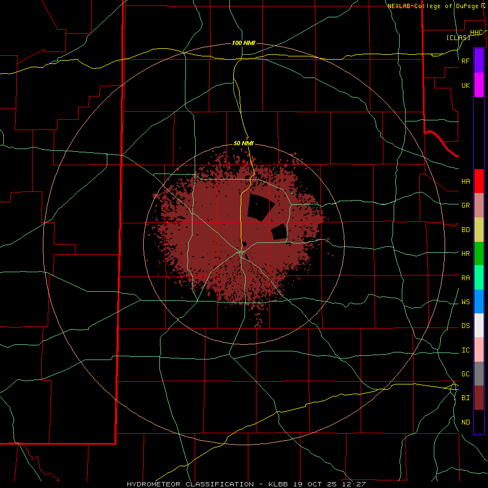Click the IC legend label
The image size is (488, 488).
465,350
